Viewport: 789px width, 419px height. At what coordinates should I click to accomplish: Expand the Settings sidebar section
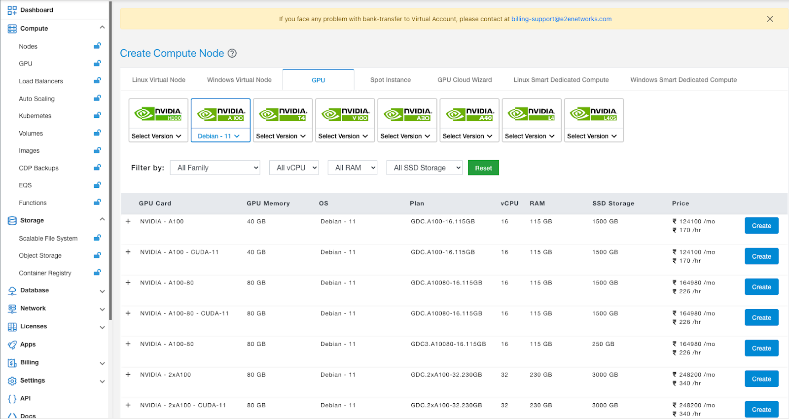pyautogui.click(x=102, y=382)
